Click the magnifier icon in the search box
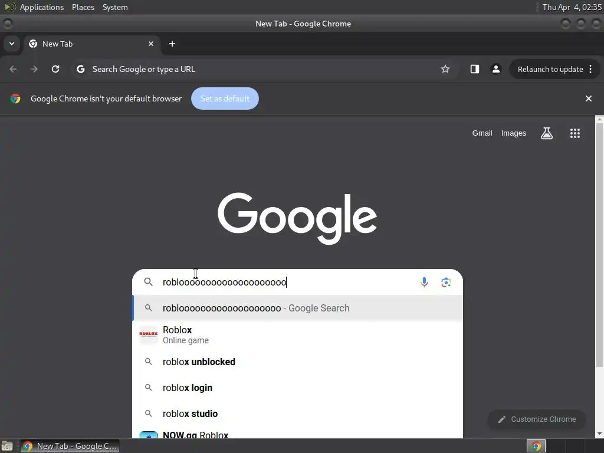 (x=148, y=282)
